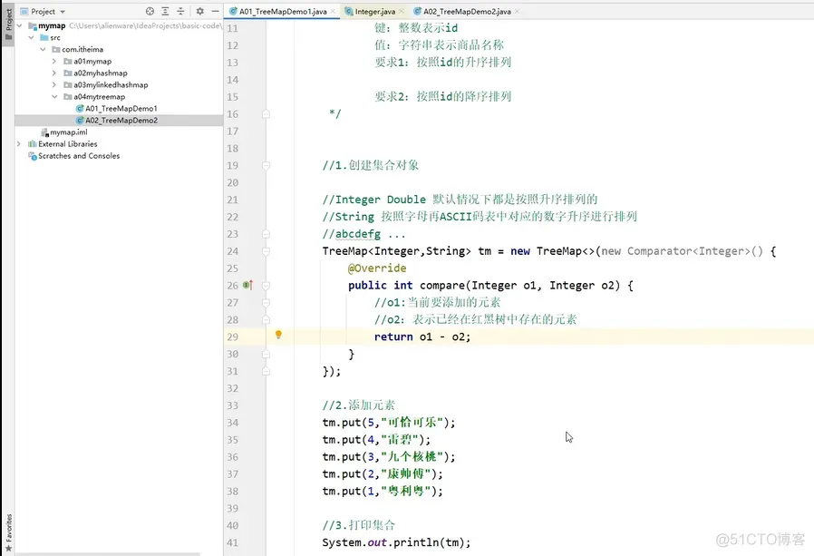
Task: Click the Collapse All icon in Project panel
Action: point(180,11)
